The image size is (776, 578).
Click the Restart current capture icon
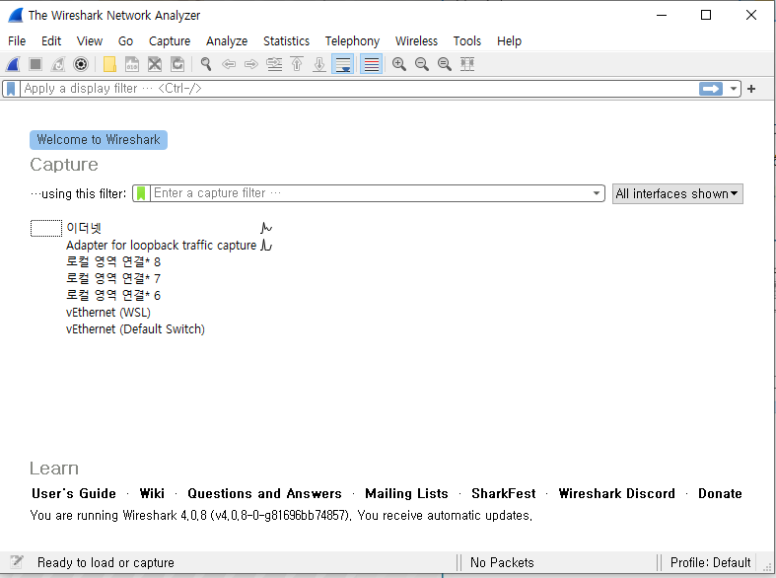(x=58, y=64)
